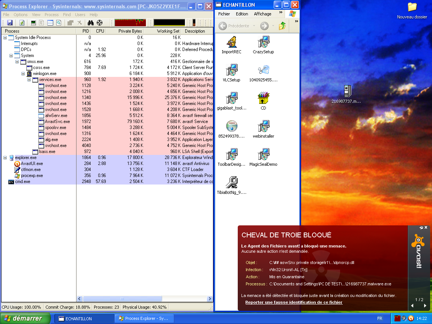432x324 pixels.
Task: Show next avast alert with right arrow
Action: (425, 306)
